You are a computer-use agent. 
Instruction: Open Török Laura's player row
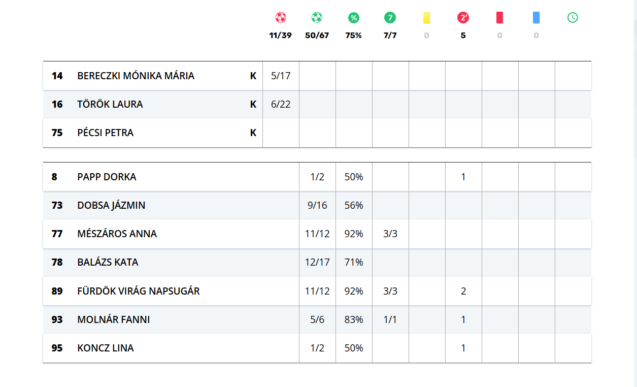coord(110,104)
